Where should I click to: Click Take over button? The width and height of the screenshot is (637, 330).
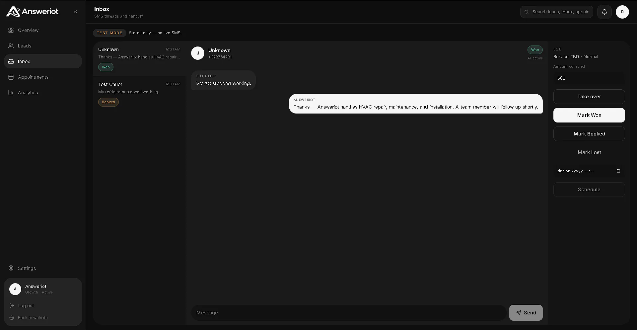(589, 97)
